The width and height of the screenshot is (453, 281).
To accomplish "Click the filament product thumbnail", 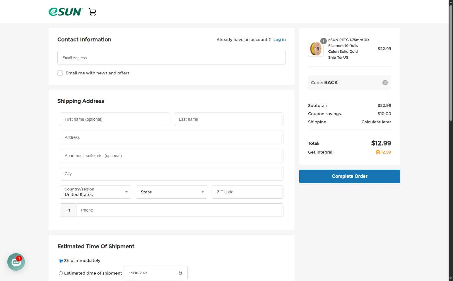I will click(316, 49).
